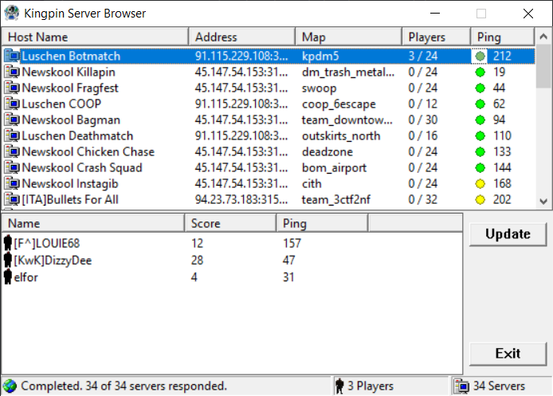Click the green ping dot for ping 144
Screen dimensions: 553x396
pyautogui.click(x=480, y=168)
